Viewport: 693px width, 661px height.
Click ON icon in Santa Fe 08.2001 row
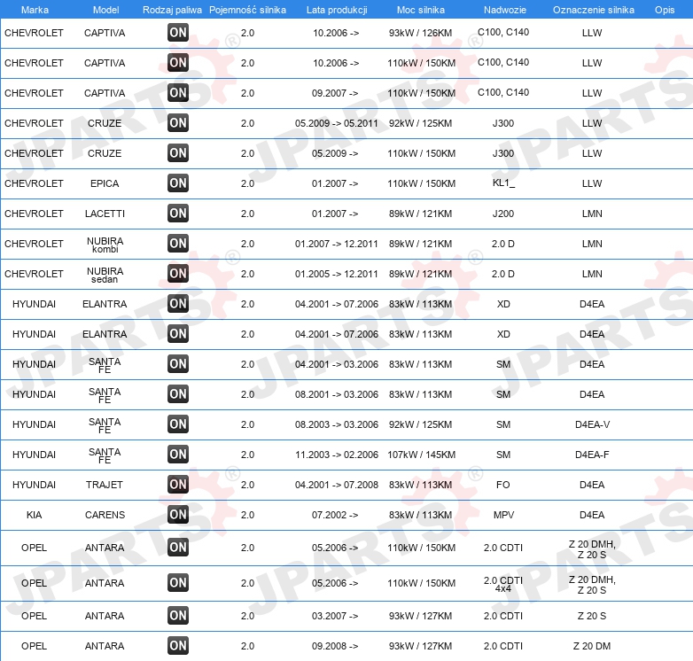coord(178,393)
